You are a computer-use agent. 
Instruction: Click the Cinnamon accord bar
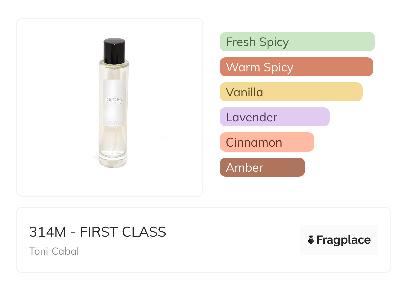point(267,142)
